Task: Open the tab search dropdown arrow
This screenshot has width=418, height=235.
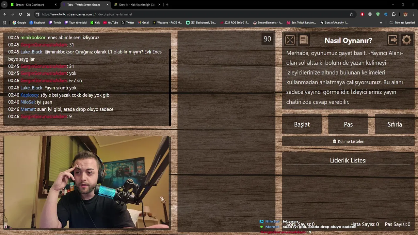Action: (x=4, y=5)
